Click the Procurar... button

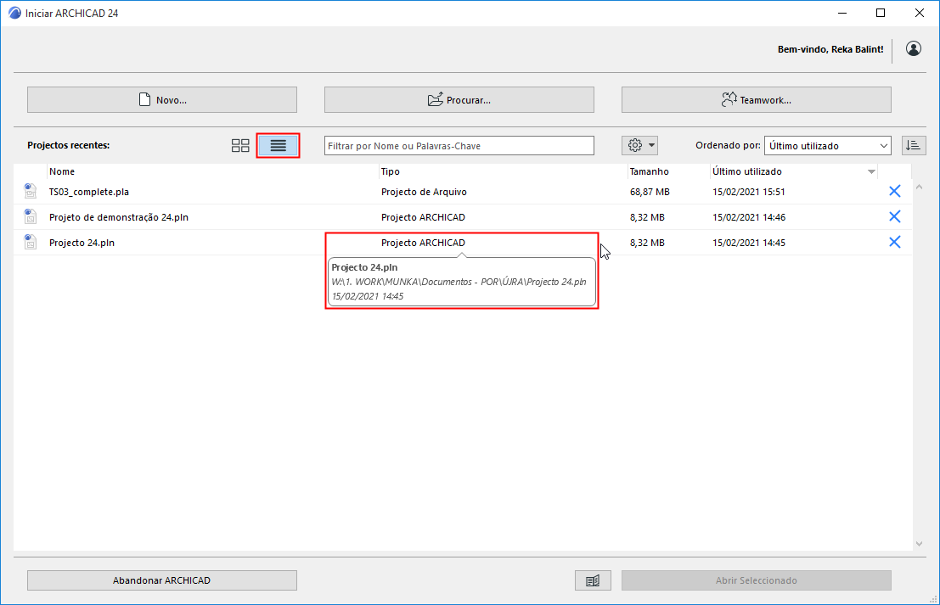(x=459, y=99)
